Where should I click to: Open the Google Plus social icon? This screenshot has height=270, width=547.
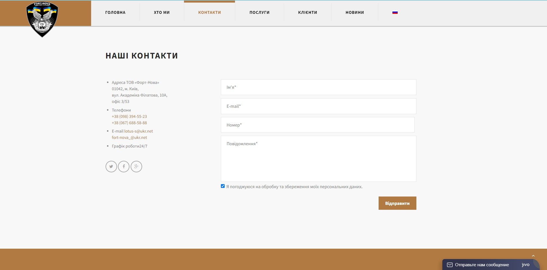point(136,167)
